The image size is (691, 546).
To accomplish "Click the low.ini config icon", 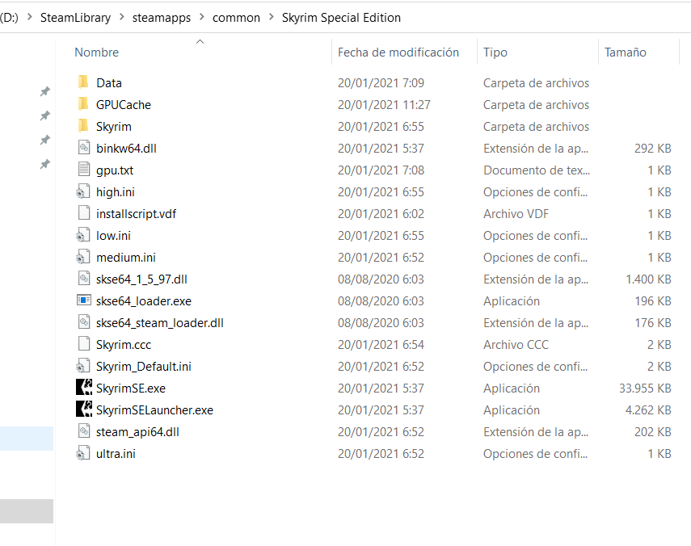I will click(83, 235).
